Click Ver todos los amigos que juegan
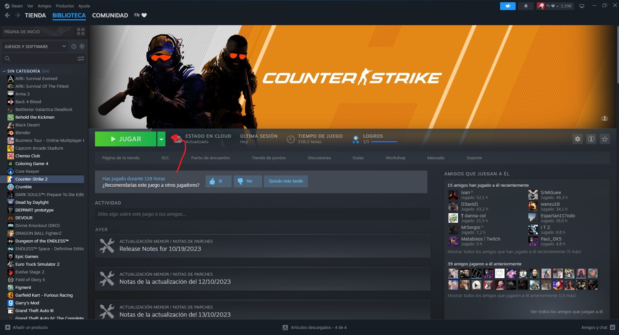Screen dimensions: 619x335 567,311
